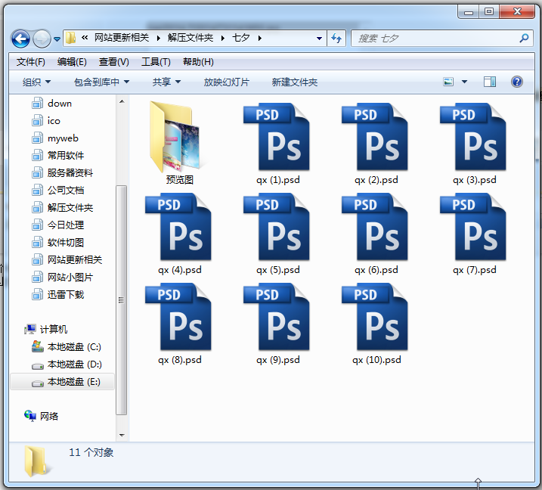Click the search magnifier icon
The image size is (542, 490).
pyautogui.click(x=524, y=38)
